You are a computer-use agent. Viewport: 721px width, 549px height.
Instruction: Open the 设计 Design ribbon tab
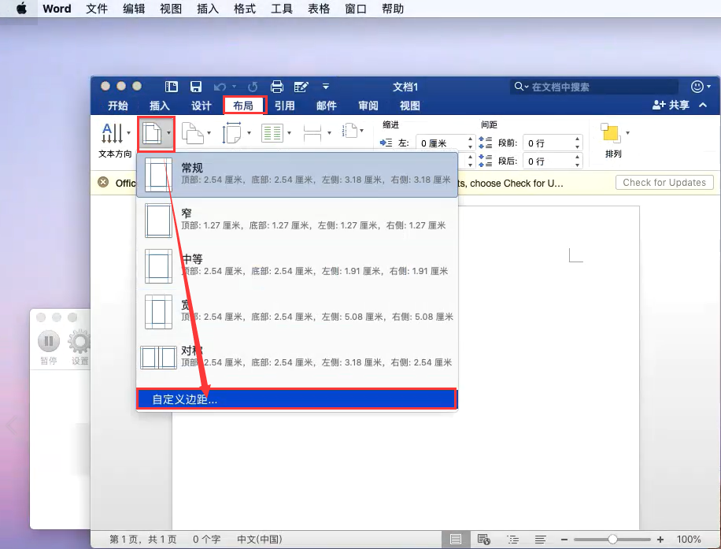click(x=202, y=106)
